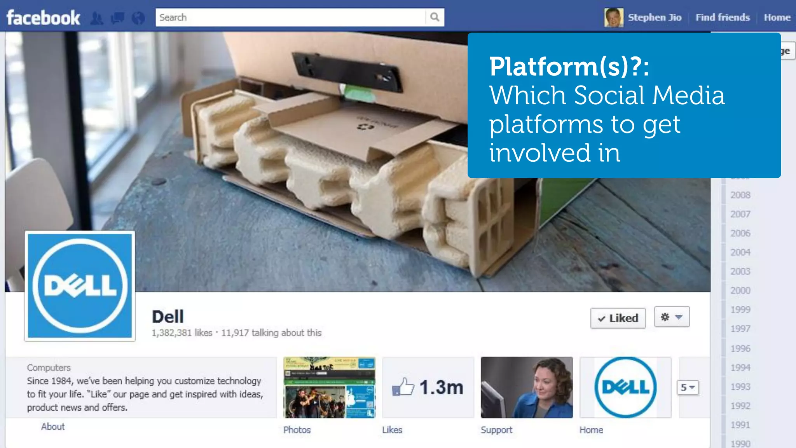Image resolution: width=796 pixels, height=448 pixels.
Task: Open the 1.3m Likes tile
Action: point(428,387)
